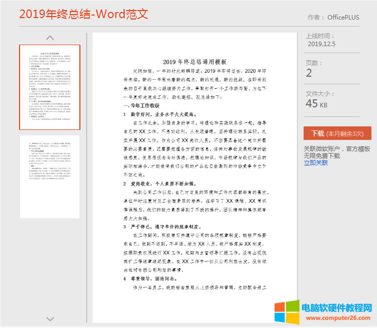
Task: Click the 2019.12.5 release date
Action: 321,44
